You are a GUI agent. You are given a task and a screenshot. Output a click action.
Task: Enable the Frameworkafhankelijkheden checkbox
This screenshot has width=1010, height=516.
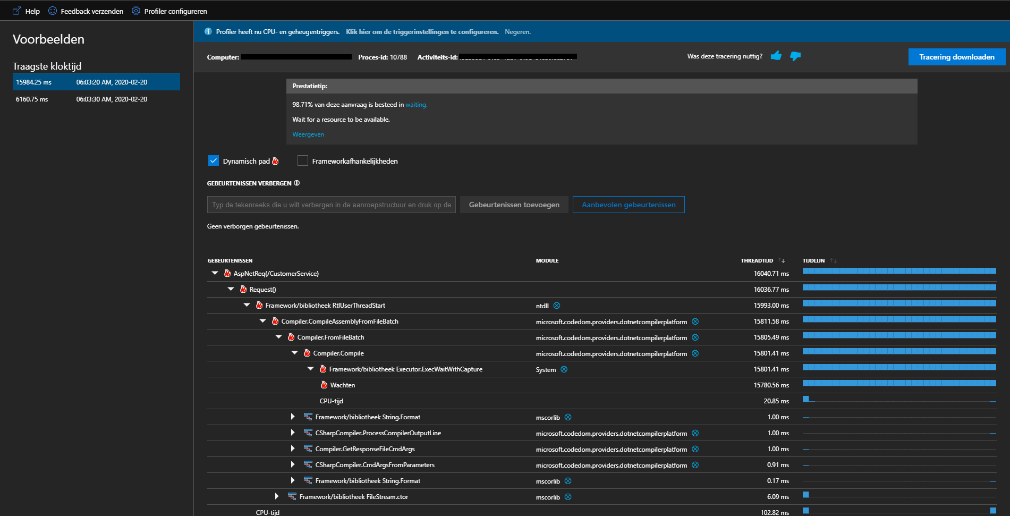pos(303,160)
